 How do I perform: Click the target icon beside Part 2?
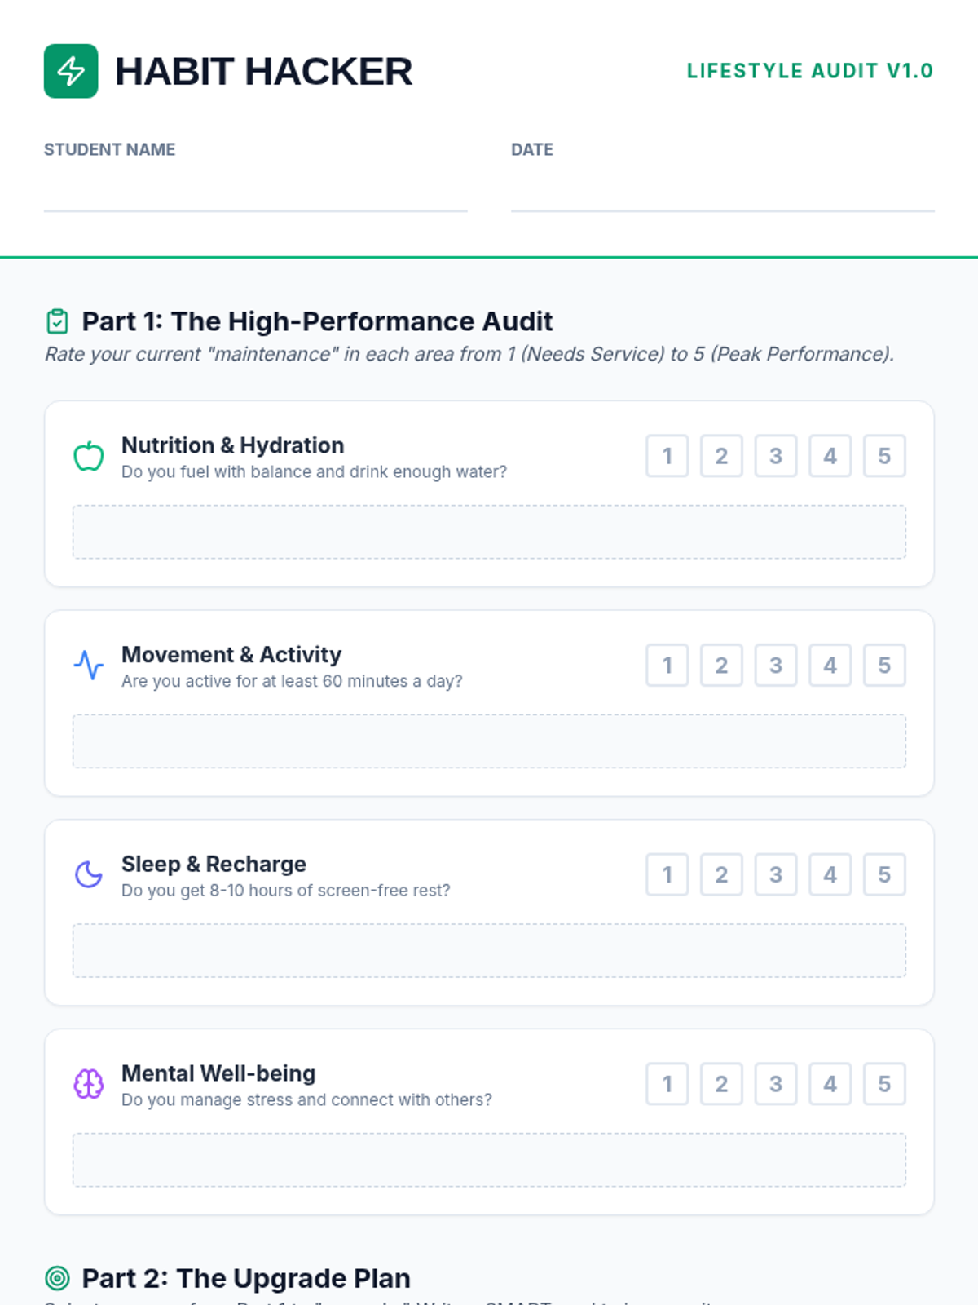(x=57, y=1278)
